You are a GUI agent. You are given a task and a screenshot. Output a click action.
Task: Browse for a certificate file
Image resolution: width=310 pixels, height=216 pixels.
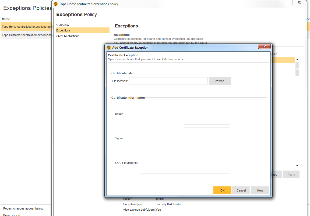click(220, 81)
